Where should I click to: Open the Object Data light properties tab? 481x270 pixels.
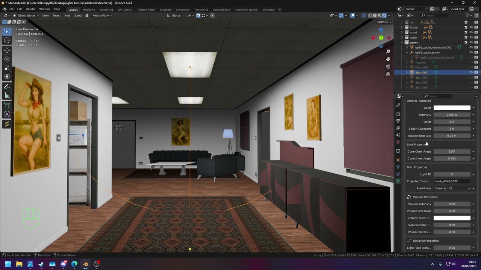pyautogui.click(x=398, y=181)
